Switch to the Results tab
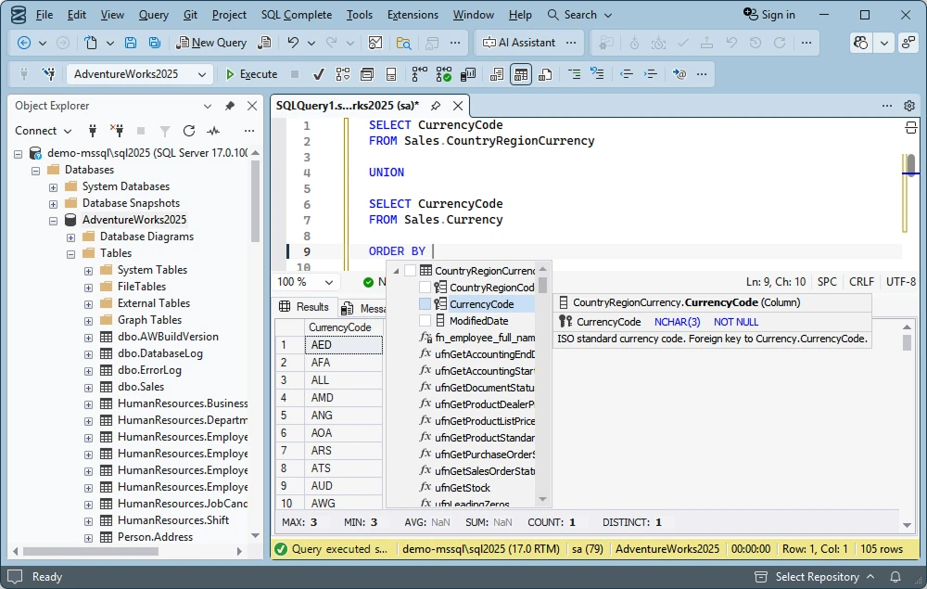 pos(305,307)
